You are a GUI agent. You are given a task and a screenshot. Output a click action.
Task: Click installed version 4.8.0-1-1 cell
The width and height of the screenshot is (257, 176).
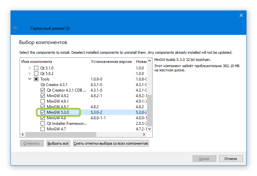tap(98, 118)
